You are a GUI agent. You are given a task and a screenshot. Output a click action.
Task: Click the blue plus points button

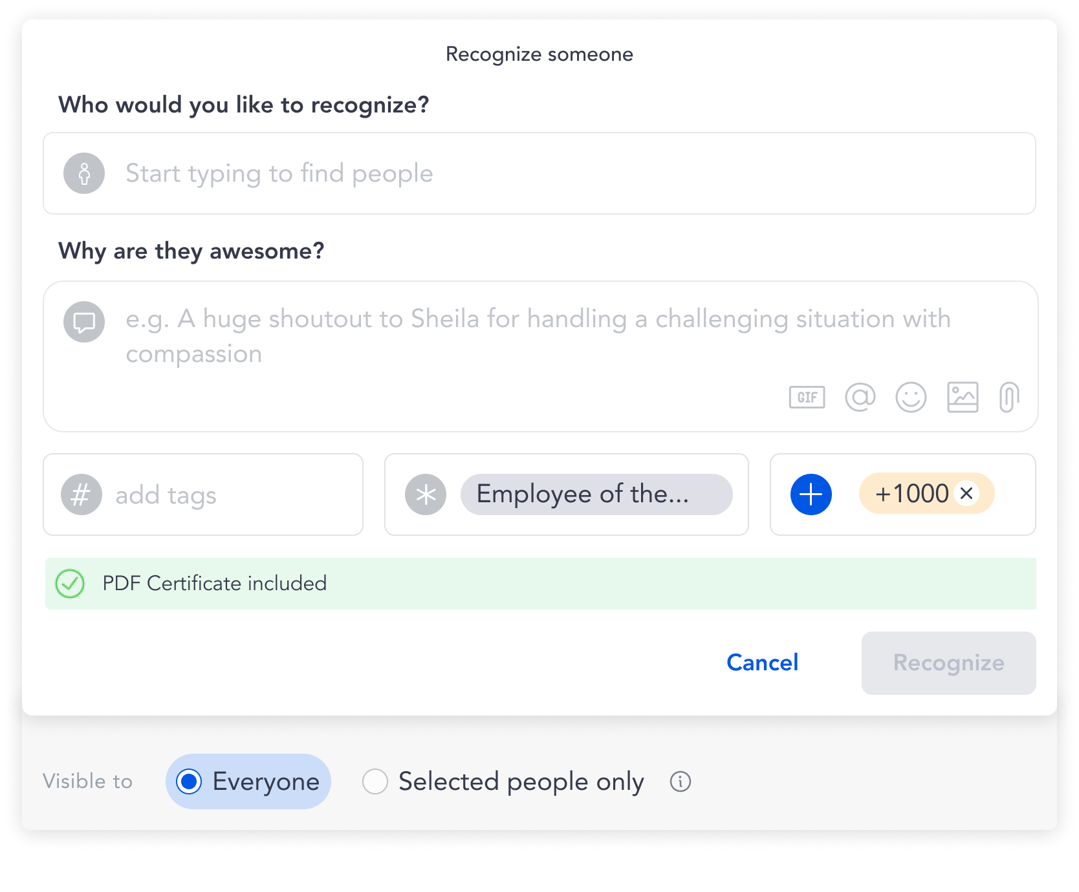point(811,494)
